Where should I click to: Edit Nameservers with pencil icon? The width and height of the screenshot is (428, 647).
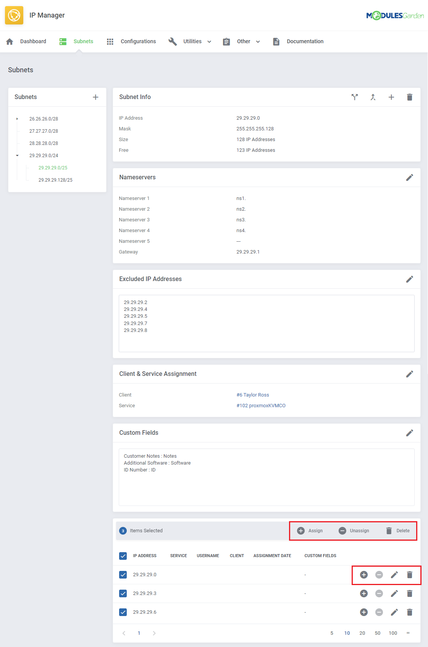410,177
